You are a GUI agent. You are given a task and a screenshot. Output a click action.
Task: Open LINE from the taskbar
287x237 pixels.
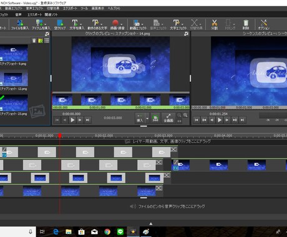120,231
